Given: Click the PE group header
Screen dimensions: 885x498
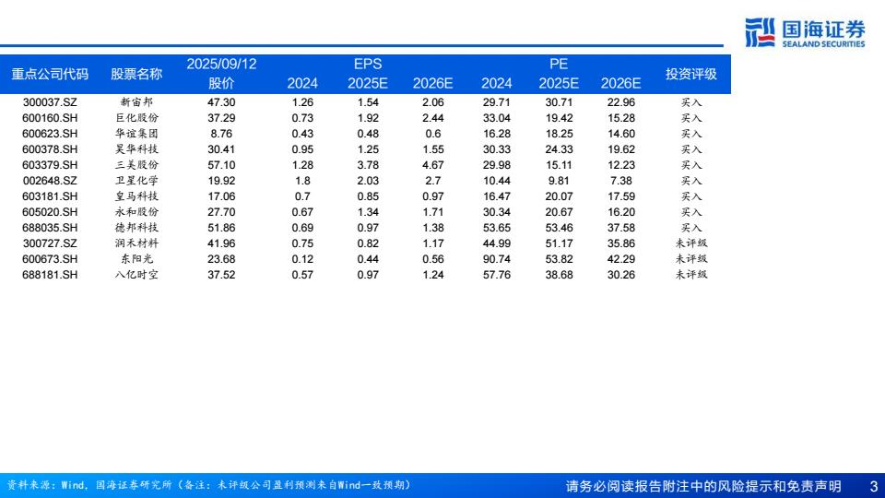Looking at the screenshot, I should point(559,64).
